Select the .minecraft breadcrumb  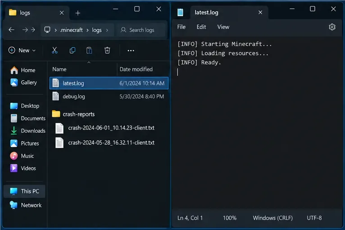pyautogui.click(x=71, y=30)
